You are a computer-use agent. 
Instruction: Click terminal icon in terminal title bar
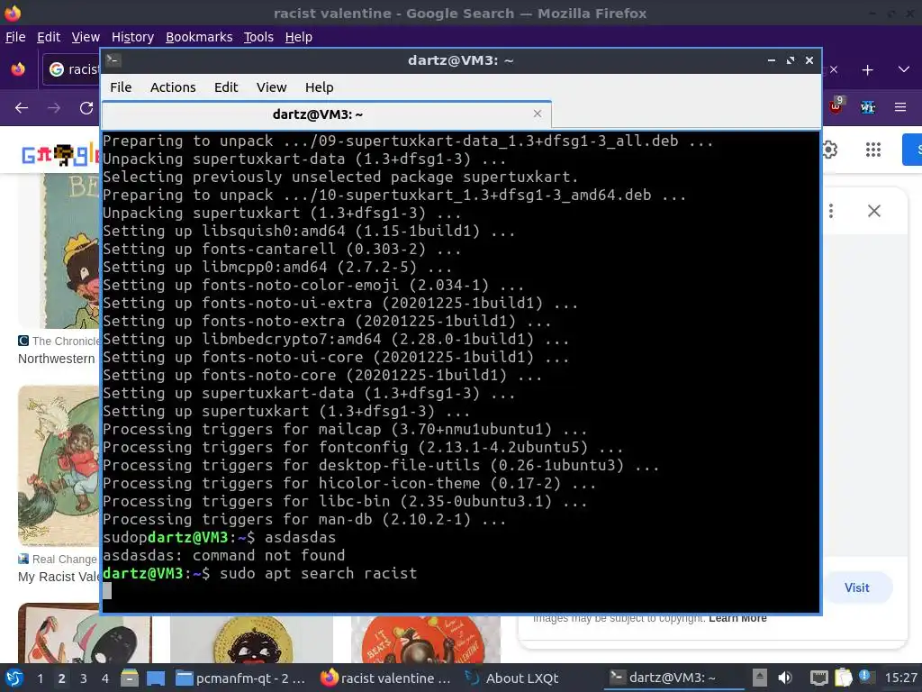113,59
